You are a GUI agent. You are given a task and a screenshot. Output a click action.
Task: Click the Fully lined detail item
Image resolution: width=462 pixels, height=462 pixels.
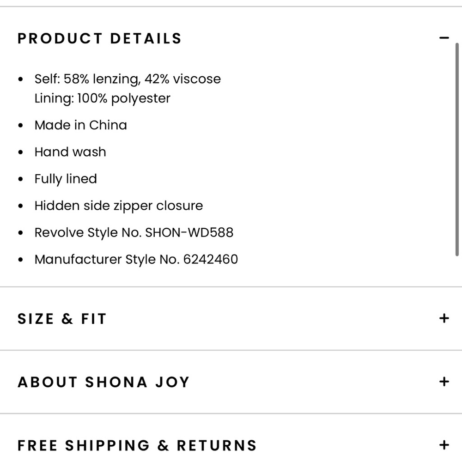[x=66, y=179]
